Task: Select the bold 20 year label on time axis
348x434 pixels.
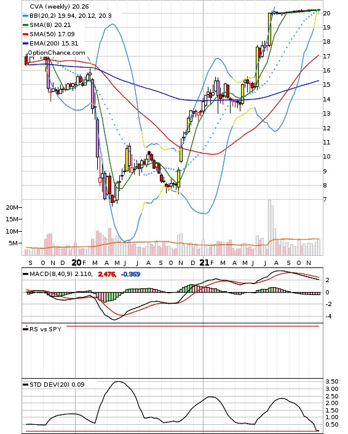Action: [77, 262]
